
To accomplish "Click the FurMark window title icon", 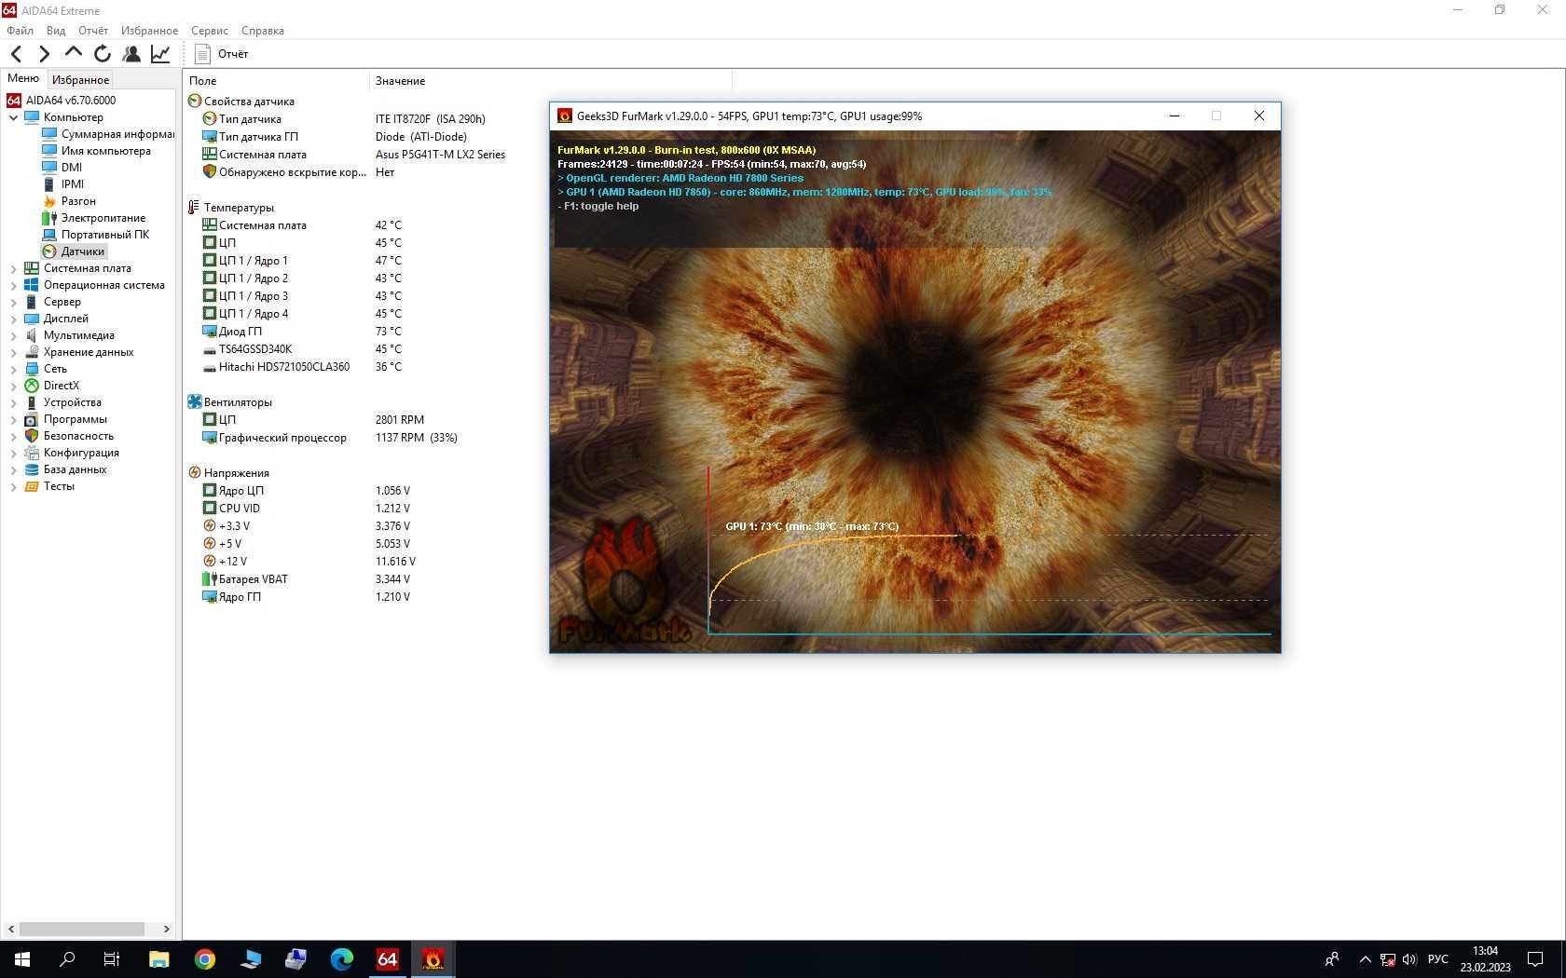I will click(x=564, y=116).
